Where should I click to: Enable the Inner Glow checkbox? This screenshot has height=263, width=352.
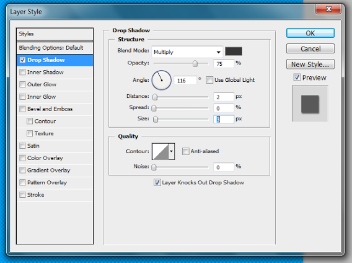click(x=22, y=97)
